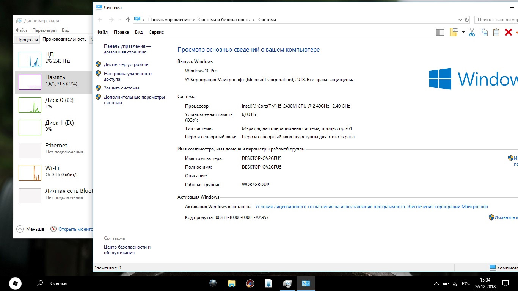Open the Вид menu in System window
The height and width of the screenshot is (291, 518).
[139, 32]
